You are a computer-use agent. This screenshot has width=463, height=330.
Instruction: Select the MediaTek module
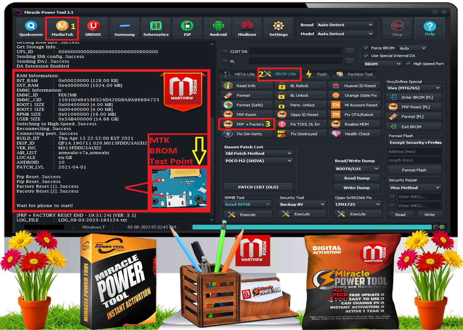tap(62, 28)
